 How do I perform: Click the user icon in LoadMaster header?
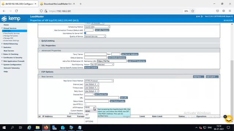(x=197, y=16)
